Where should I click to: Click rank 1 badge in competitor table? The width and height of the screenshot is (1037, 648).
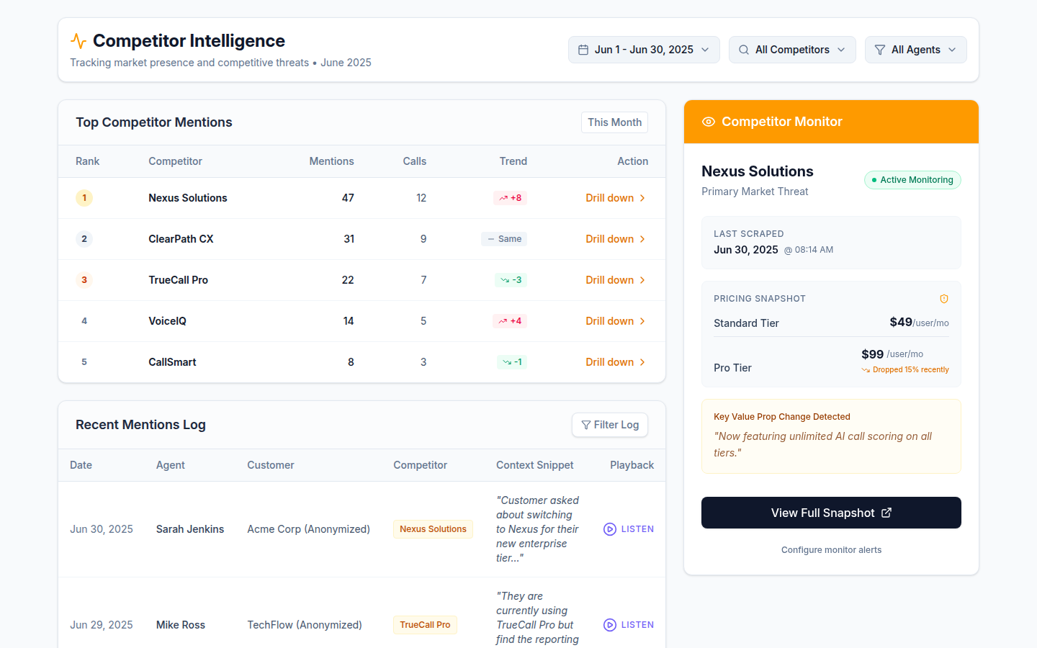click(84, 198)
